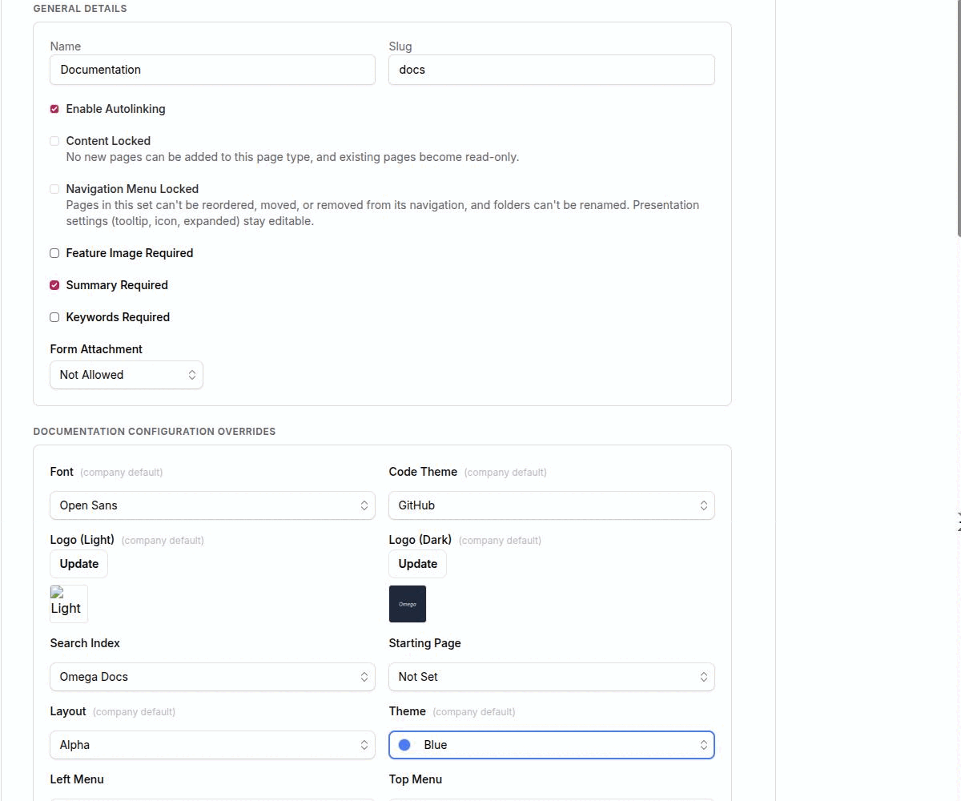Image resolution: width=961 pixels, height=801 pixels.
Task: Click the Summary Required label text
Action: point(117,285)
